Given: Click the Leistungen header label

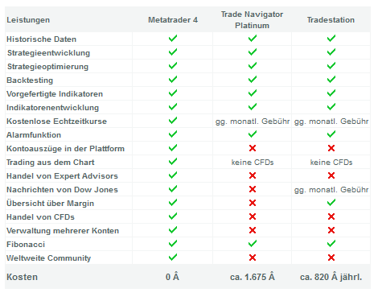Looking at the screenshot, I should (x=28, y=20).
